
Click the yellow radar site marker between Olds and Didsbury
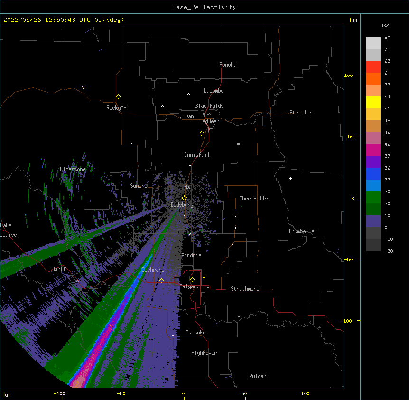pos(184,198)
